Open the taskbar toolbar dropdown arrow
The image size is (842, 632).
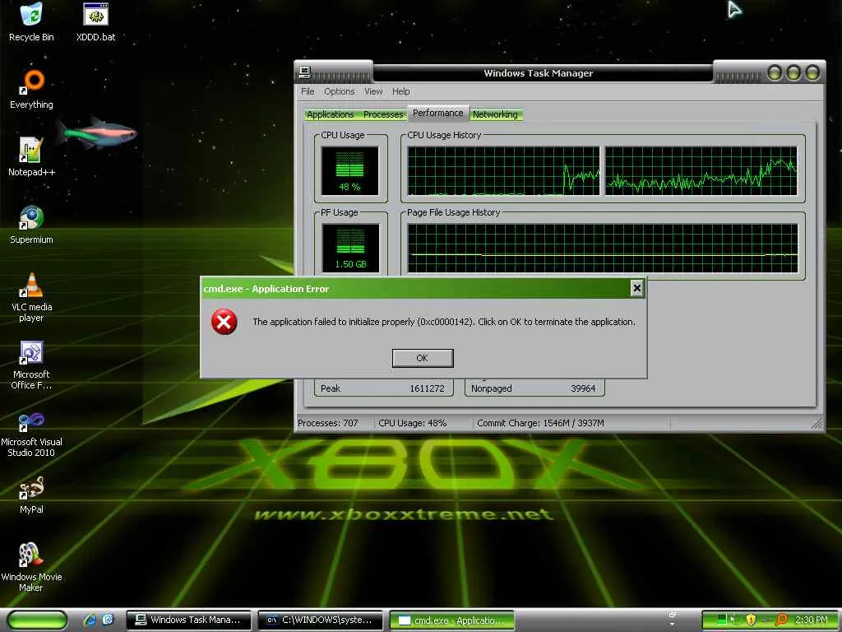click(x=673, y=625)
